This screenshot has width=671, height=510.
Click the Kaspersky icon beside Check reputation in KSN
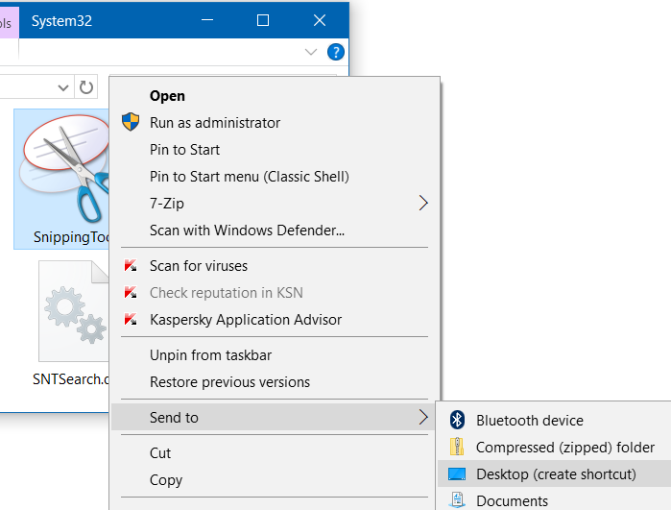pyautogui.click(x=131, y=293)
